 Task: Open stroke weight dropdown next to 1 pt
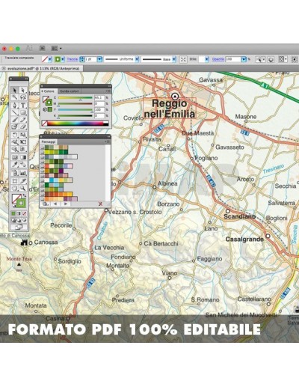pos(99,59)
